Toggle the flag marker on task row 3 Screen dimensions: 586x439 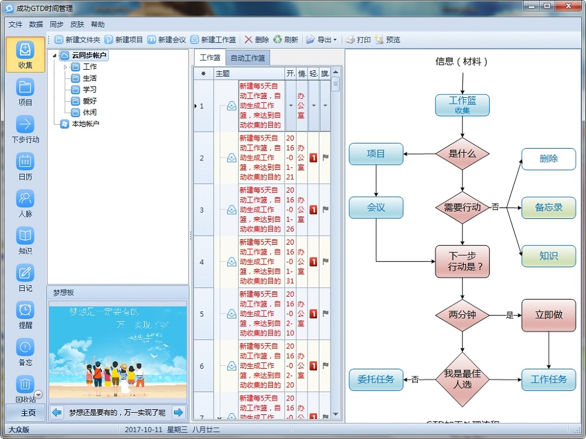[x=325, y=208]
